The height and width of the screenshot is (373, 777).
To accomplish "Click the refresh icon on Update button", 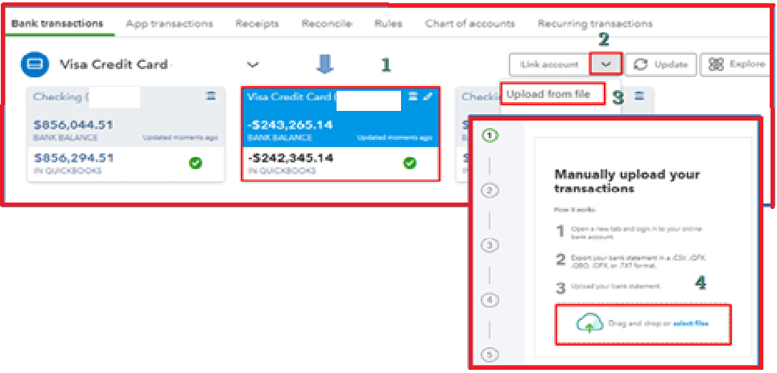I will pos(642,65).
